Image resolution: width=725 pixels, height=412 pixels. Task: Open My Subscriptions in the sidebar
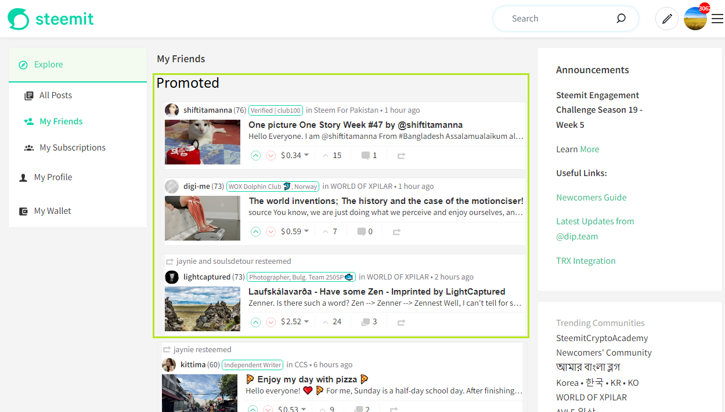(73, 148)
